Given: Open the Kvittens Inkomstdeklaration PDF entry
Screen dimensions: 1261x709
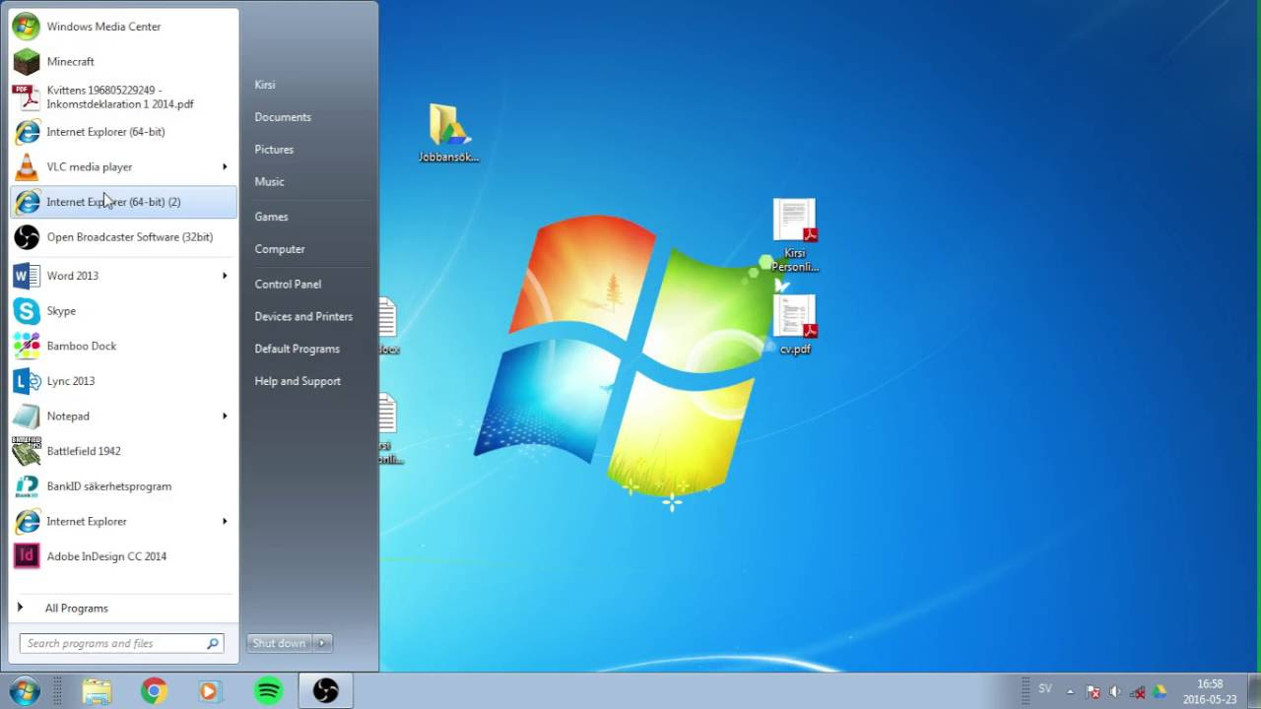Looking at the screenshot, I should 123,97.
